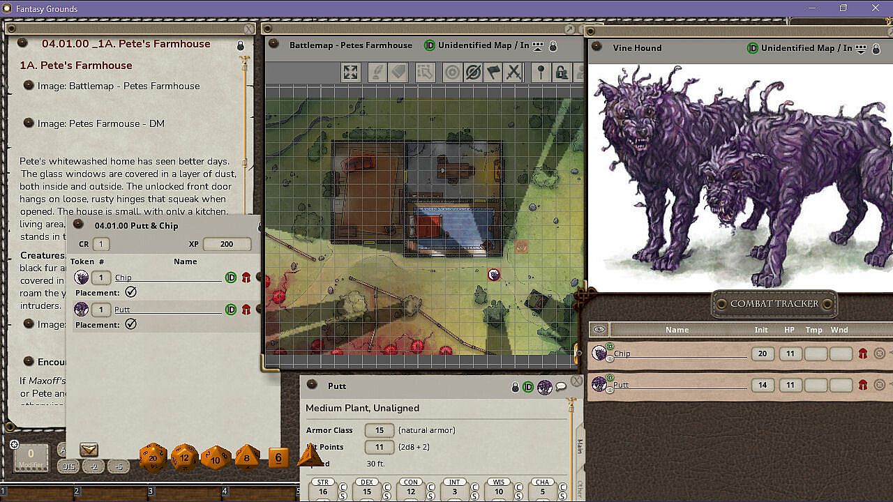Open the Battlemap window menu knob
Viewport: 893px width, 502px height.
click(x=273, y=45)
